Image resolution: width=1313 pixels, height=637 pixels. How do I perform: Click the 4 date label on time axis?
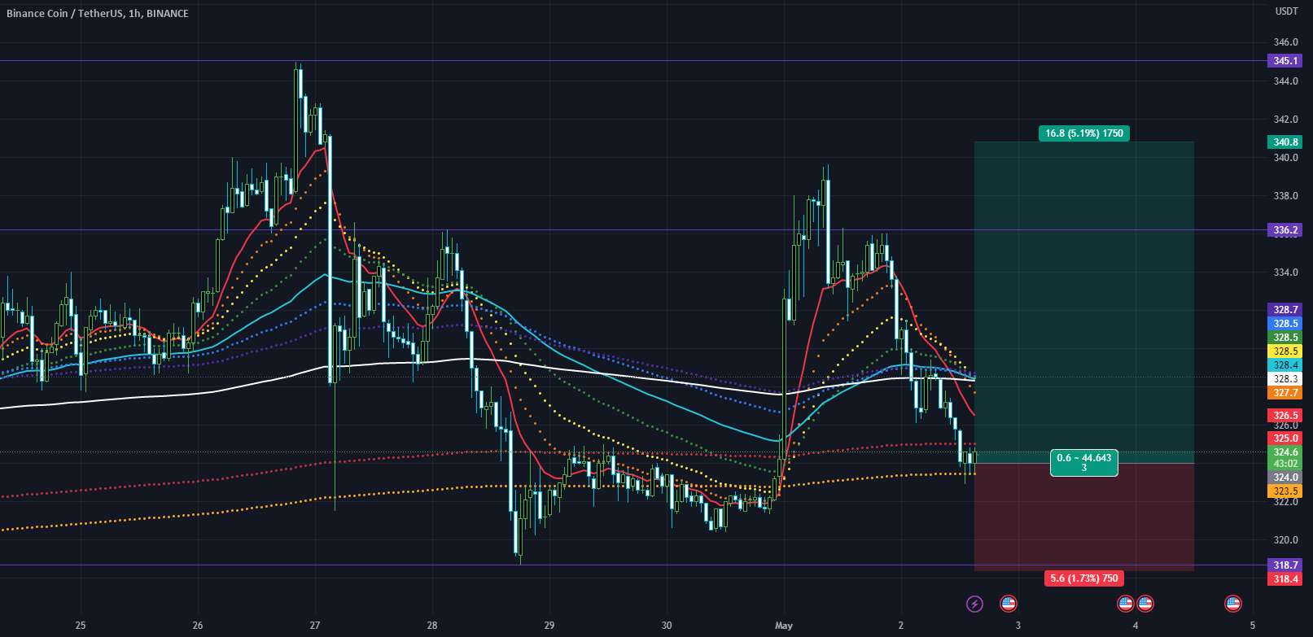tap(1136, 626)
